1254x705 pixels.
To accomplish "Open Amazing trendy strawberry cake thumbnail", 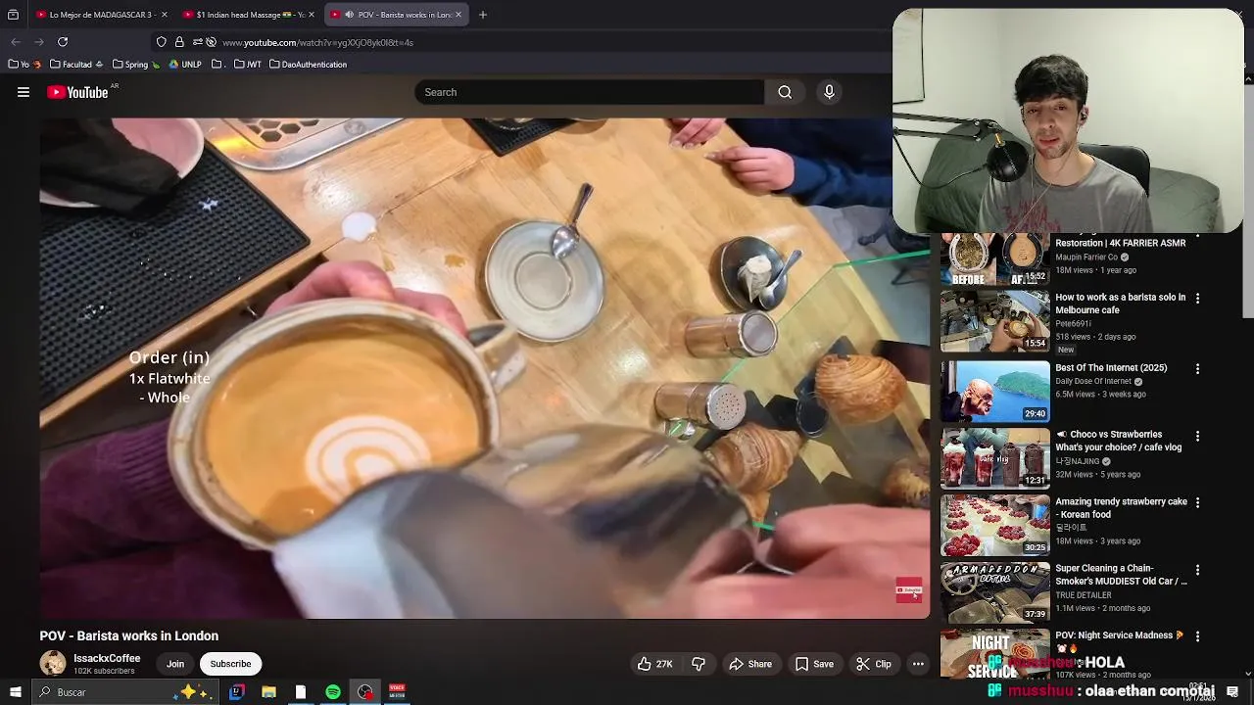I will pos(994,525).
